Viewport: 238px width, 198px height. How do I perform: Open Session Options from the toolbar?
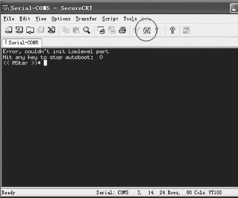(x=136, y=30)
